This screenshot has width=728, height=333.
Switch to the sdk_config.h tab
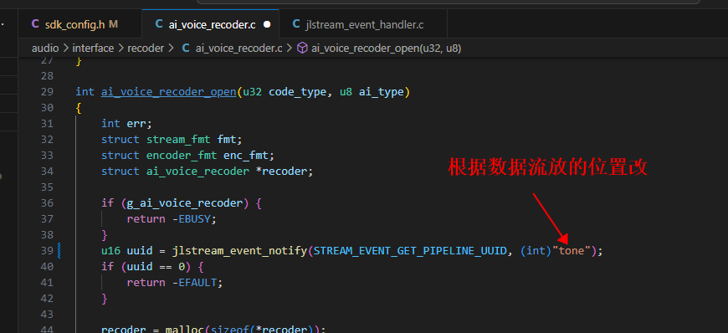click(79, 24)
